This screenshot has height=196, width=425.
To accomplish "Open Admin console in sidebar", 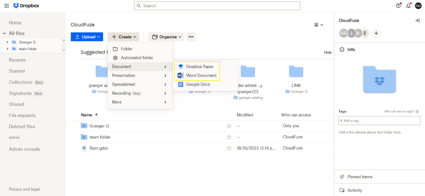I will pos(24,149).
